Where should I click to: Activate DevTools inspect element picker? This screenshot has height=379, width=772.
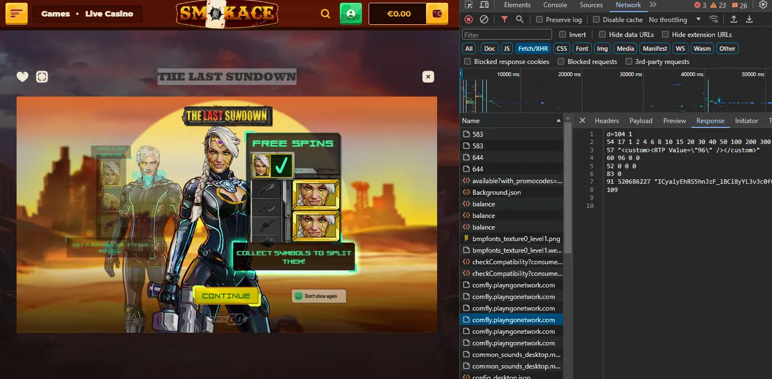click(469, 5)
